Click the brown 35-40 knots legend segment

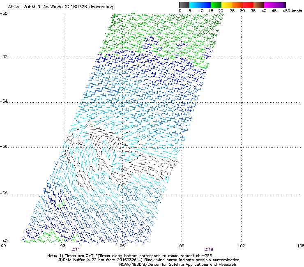pos(259,5)
